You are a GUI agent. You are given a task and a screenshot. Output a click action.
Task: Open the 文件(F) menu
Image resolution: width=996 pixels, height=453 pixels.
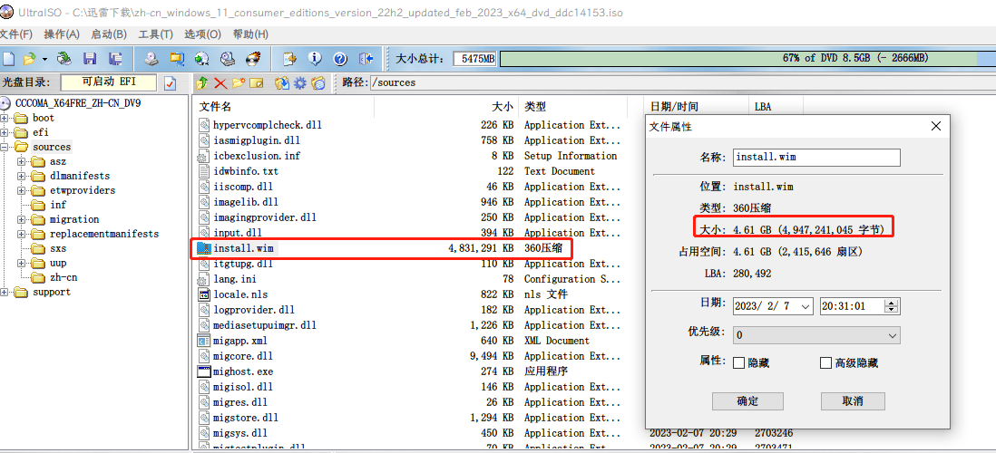point(17,34)
